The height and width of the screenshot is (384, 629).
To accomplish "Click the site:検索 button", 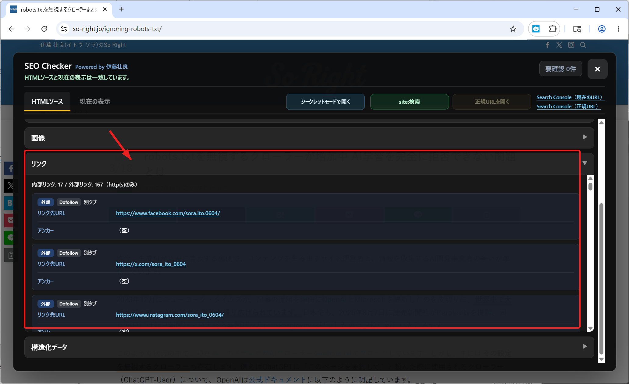I will point(409,102).
